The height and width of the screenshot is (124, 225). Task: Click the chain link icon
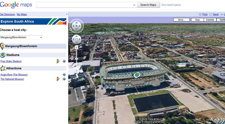(x=222, y=15)
